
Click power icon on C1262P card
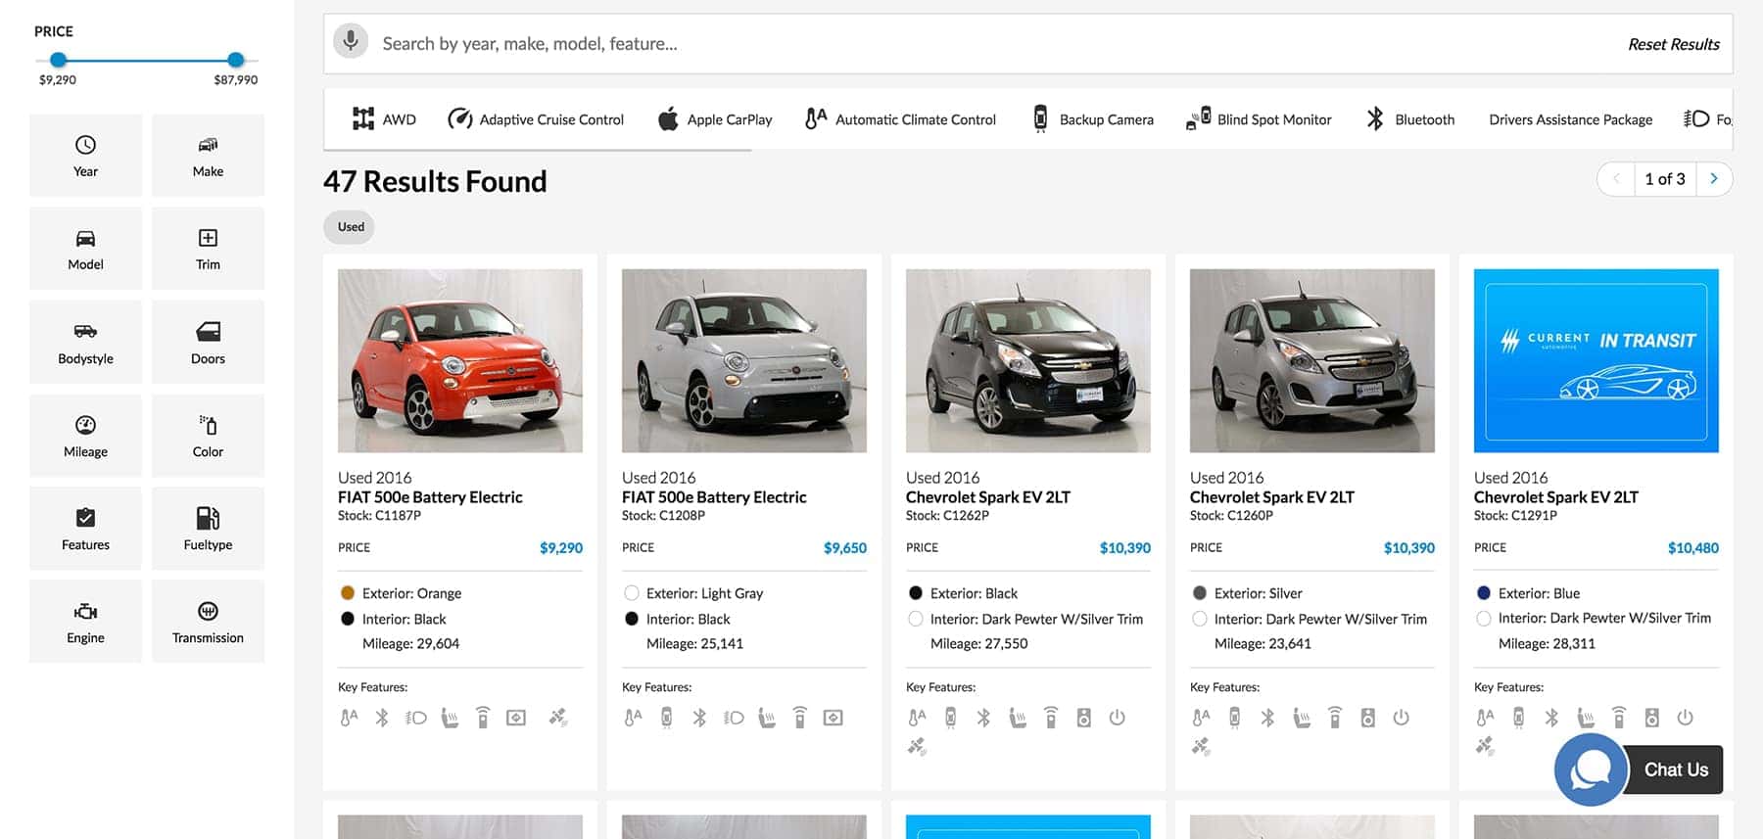1117,718
